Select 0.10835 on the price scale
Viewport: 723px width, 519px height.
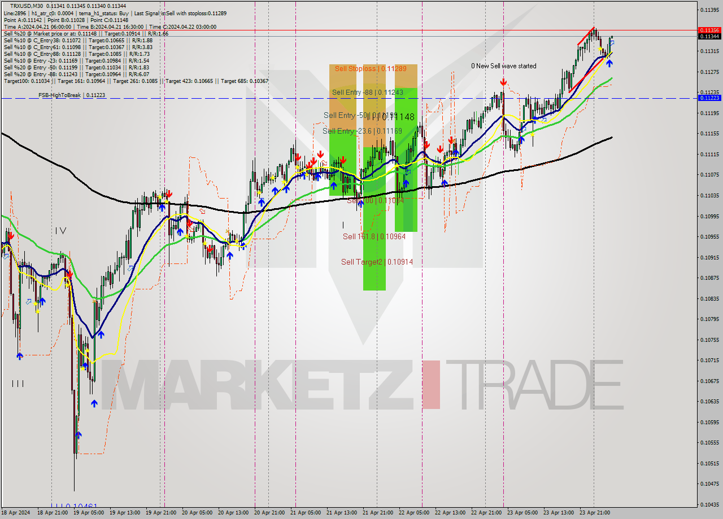click(709, 298)
